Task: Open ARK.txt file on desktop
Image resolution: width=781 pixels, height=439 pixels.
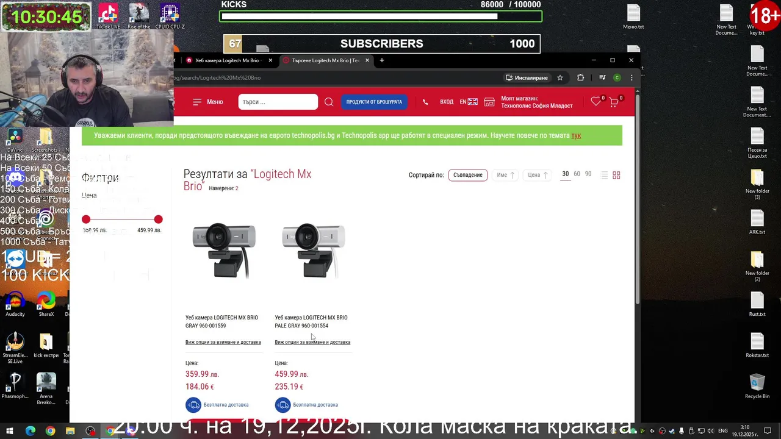Action: (x=757, y=222)
